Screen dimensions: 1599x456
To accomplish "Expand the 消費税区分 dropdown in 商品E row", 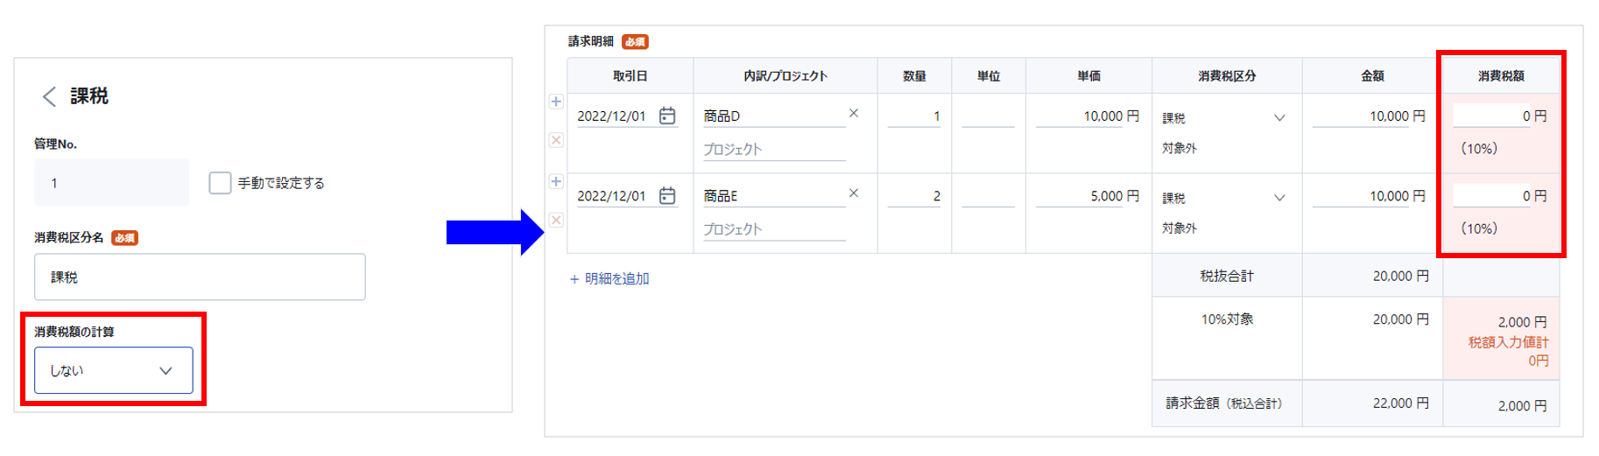I will 1224,198.
